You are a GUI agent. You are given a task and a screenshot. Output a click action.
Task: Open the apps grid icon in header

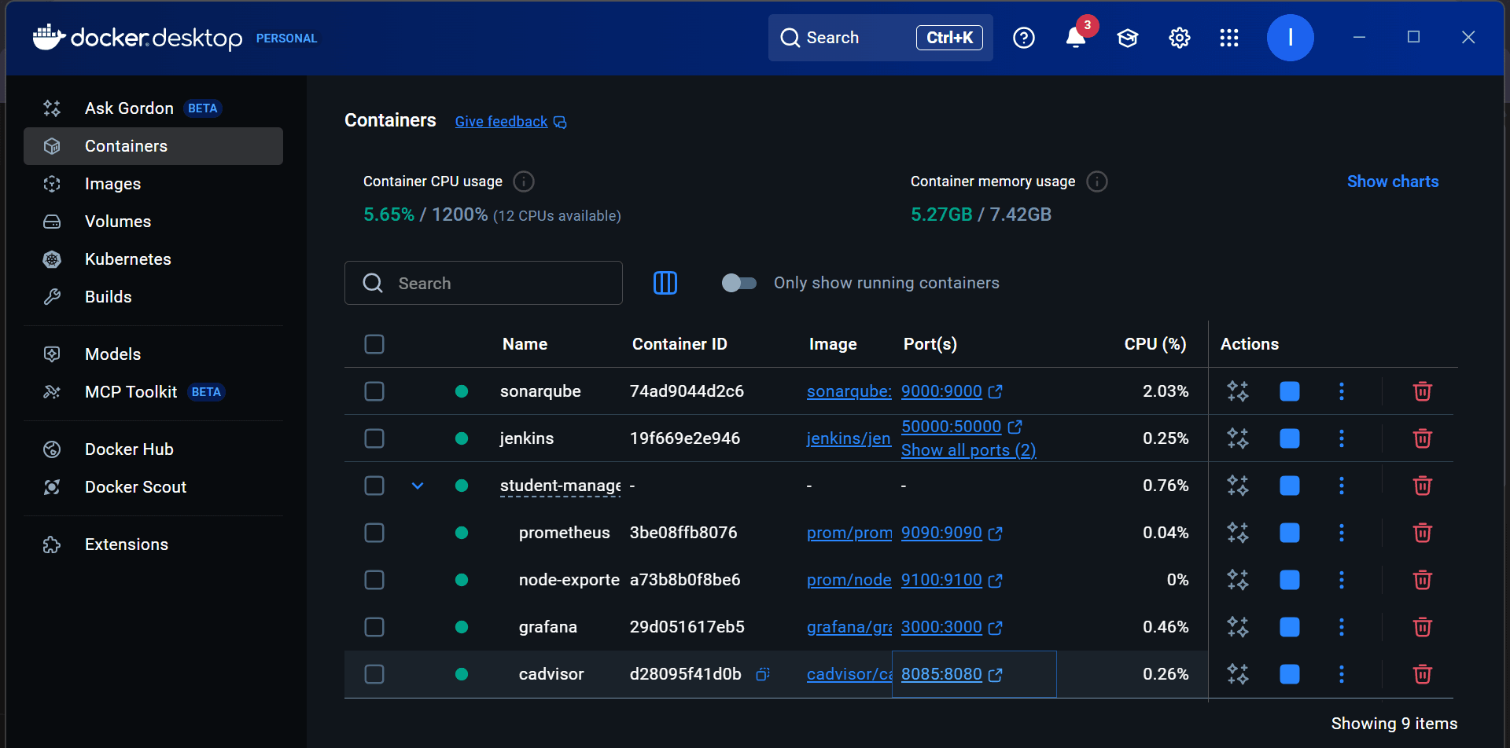coord(1229,38)
